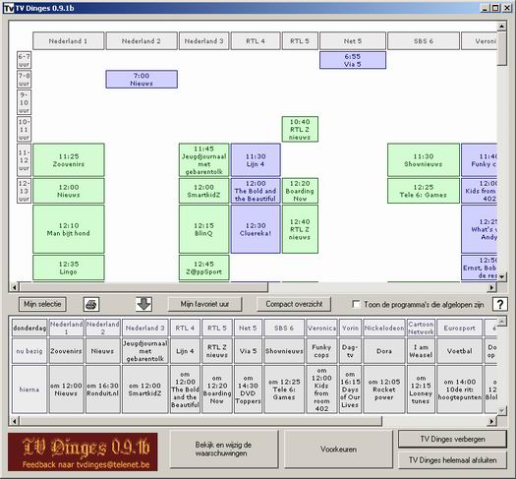516x479 pixels.
Task: Open the 12:00 SmartkidZ program block
Action: 203,191
